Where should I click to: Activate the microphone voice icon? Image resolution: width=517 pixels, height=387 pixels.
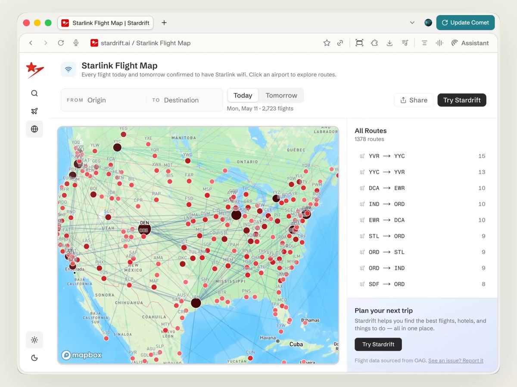point(76,43)
